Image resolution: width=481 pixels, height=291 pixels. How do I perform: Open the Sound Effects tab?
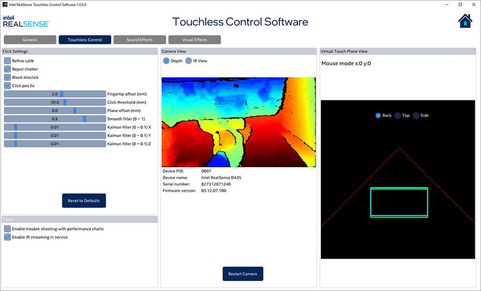(140, 39)
